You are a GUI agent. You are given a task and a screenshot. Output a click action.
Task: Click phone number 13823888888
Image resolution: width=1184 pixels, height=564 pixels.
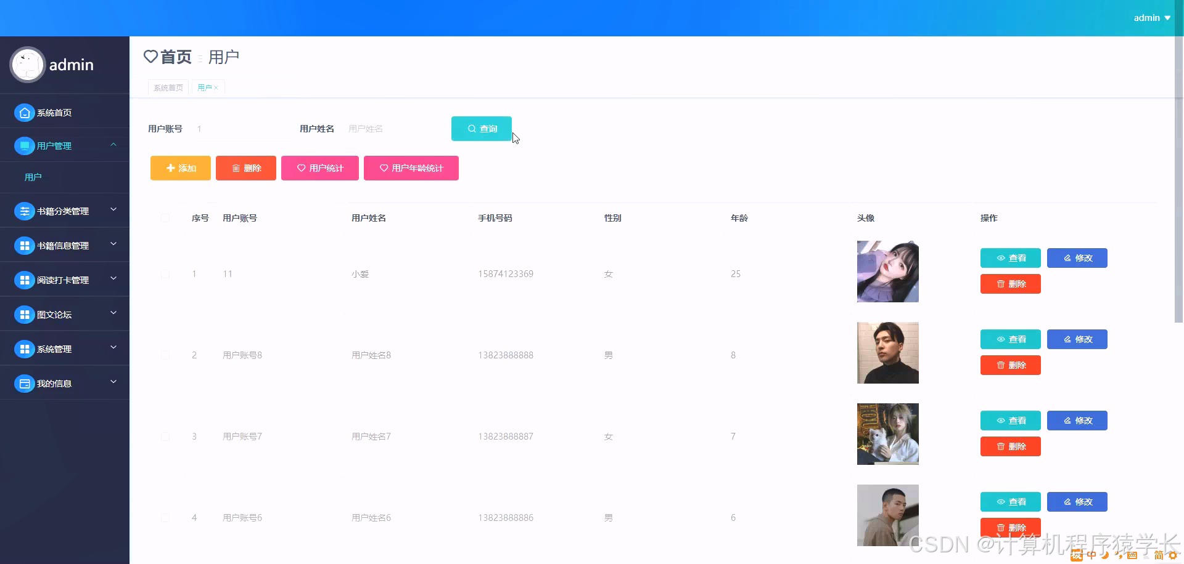tap(506, 355)
